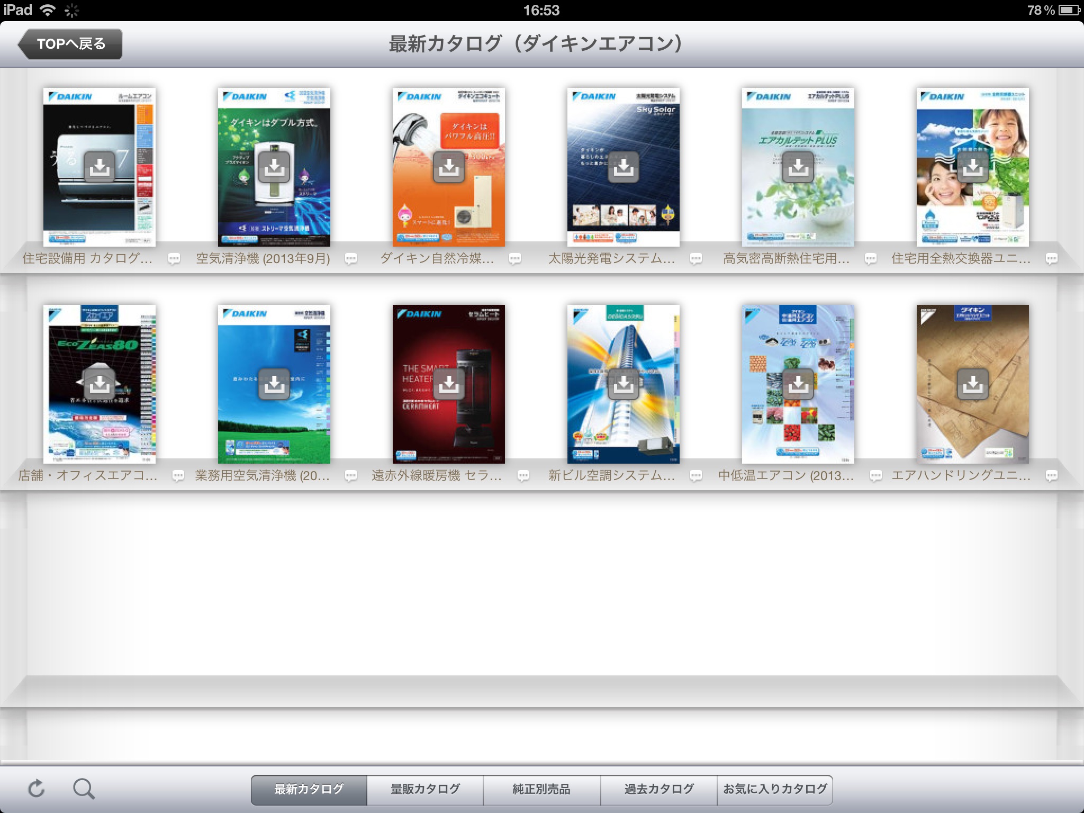Screen dimensions: 1084x813
Task: Switch to the 純正別売品 tab
Action: (541, 790)
